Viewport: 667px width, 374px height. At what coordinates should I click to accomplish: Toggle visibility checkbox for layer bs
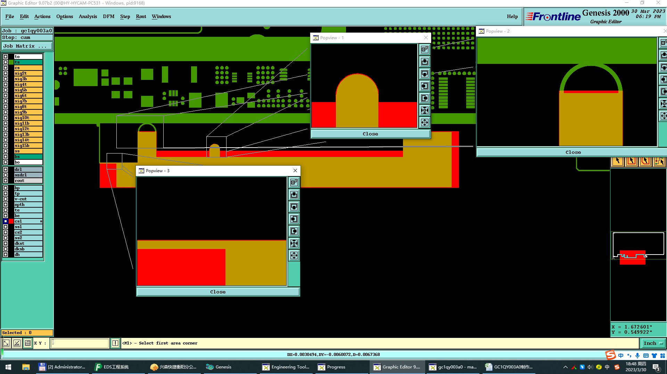6,157
